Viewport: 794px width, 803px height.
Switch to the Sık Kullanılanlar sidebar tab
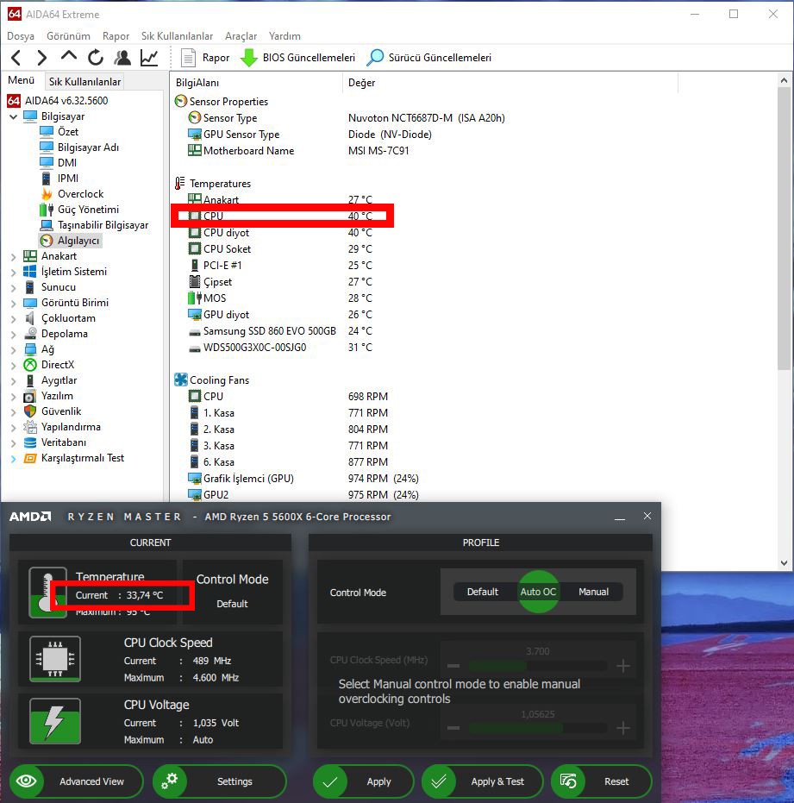tap(84, 81)
